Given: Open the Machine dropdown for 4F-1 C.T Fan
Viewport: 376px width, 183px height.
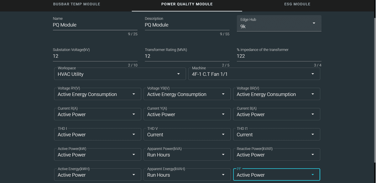Looking at the screenshot, I should 312,74.
